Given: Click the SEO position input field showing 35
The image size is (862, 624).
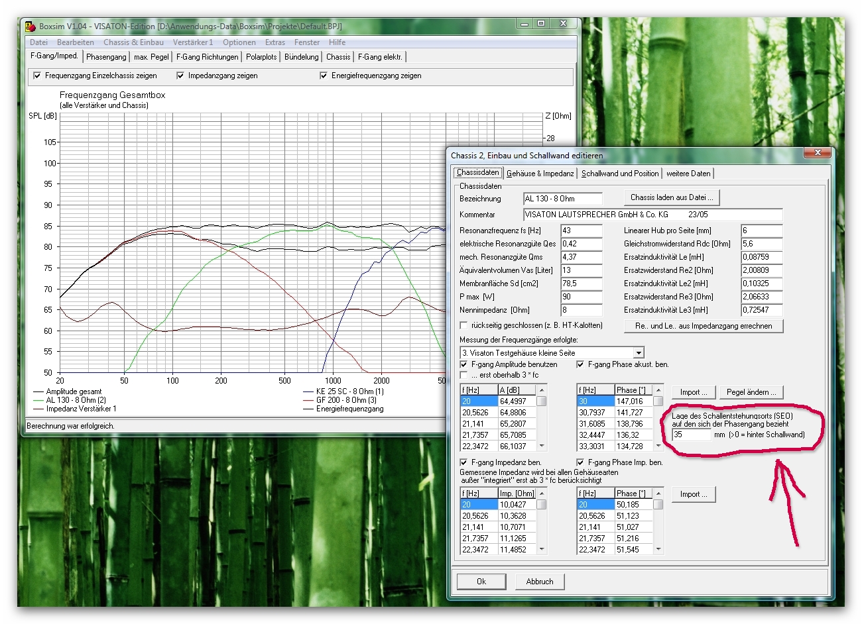Looking at the screenshot, I should [691, 435].
